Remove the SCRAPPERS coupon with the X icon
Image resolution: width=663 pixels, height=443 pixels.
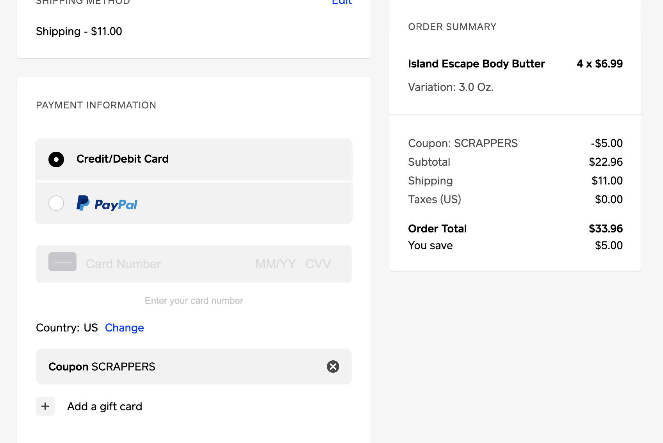(x=333, y=367)
